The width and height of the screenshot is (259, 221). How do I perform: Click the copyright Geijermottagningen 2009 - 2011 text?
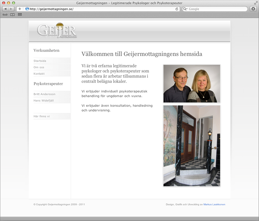click(x=59, y=204)
